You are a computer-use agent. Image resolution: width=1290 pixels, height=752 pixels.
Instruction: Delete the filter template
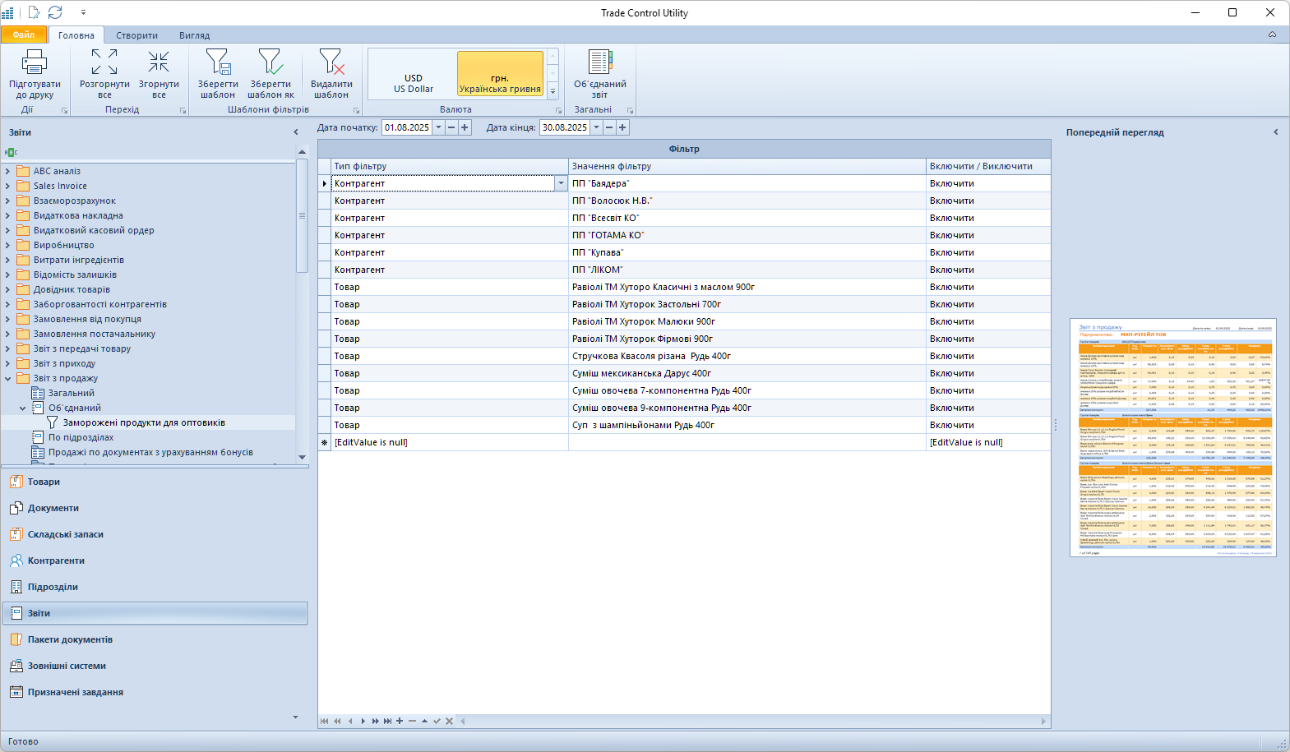coord(331,62)
